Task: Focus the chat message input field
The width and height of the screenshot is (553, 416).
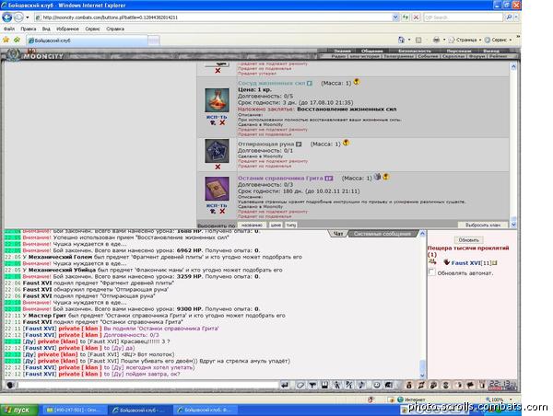Action: [x=148, y=385]
